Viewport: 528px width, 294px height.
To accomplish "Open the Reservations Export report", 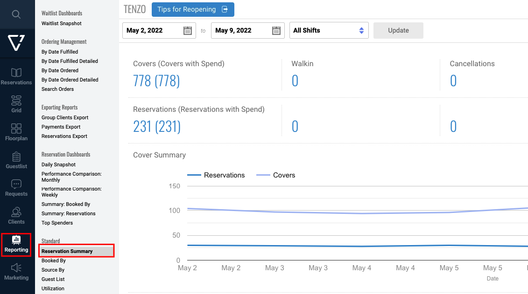I will point(64,136).
